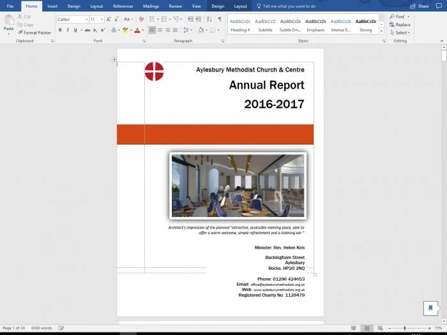Toggle Superscript formatting
This screenshot has height=335, width=447.
pos(103,30)
